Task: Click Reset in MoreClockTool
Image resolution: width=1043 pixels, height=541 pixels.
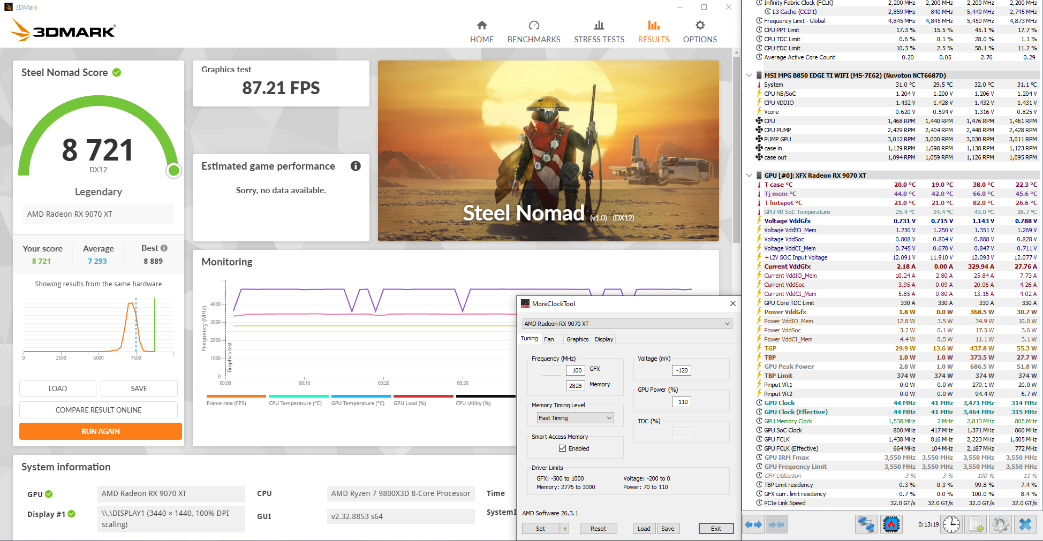Action: [598, 529]
